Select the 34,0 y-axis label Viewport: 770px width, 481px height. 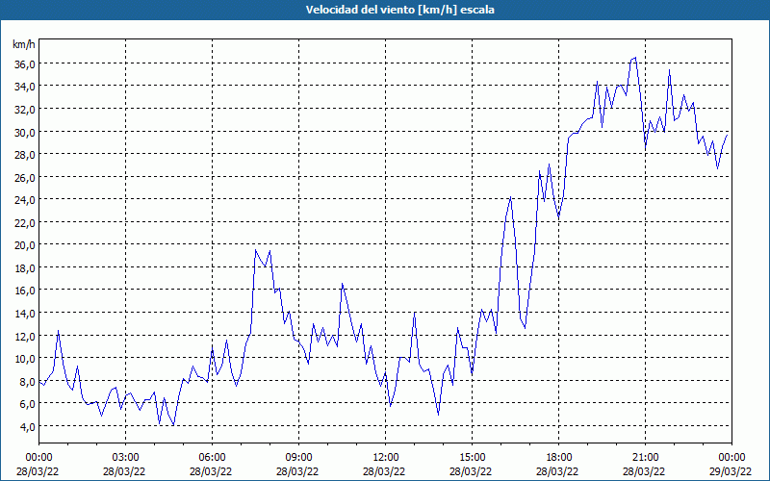[23, 87]
